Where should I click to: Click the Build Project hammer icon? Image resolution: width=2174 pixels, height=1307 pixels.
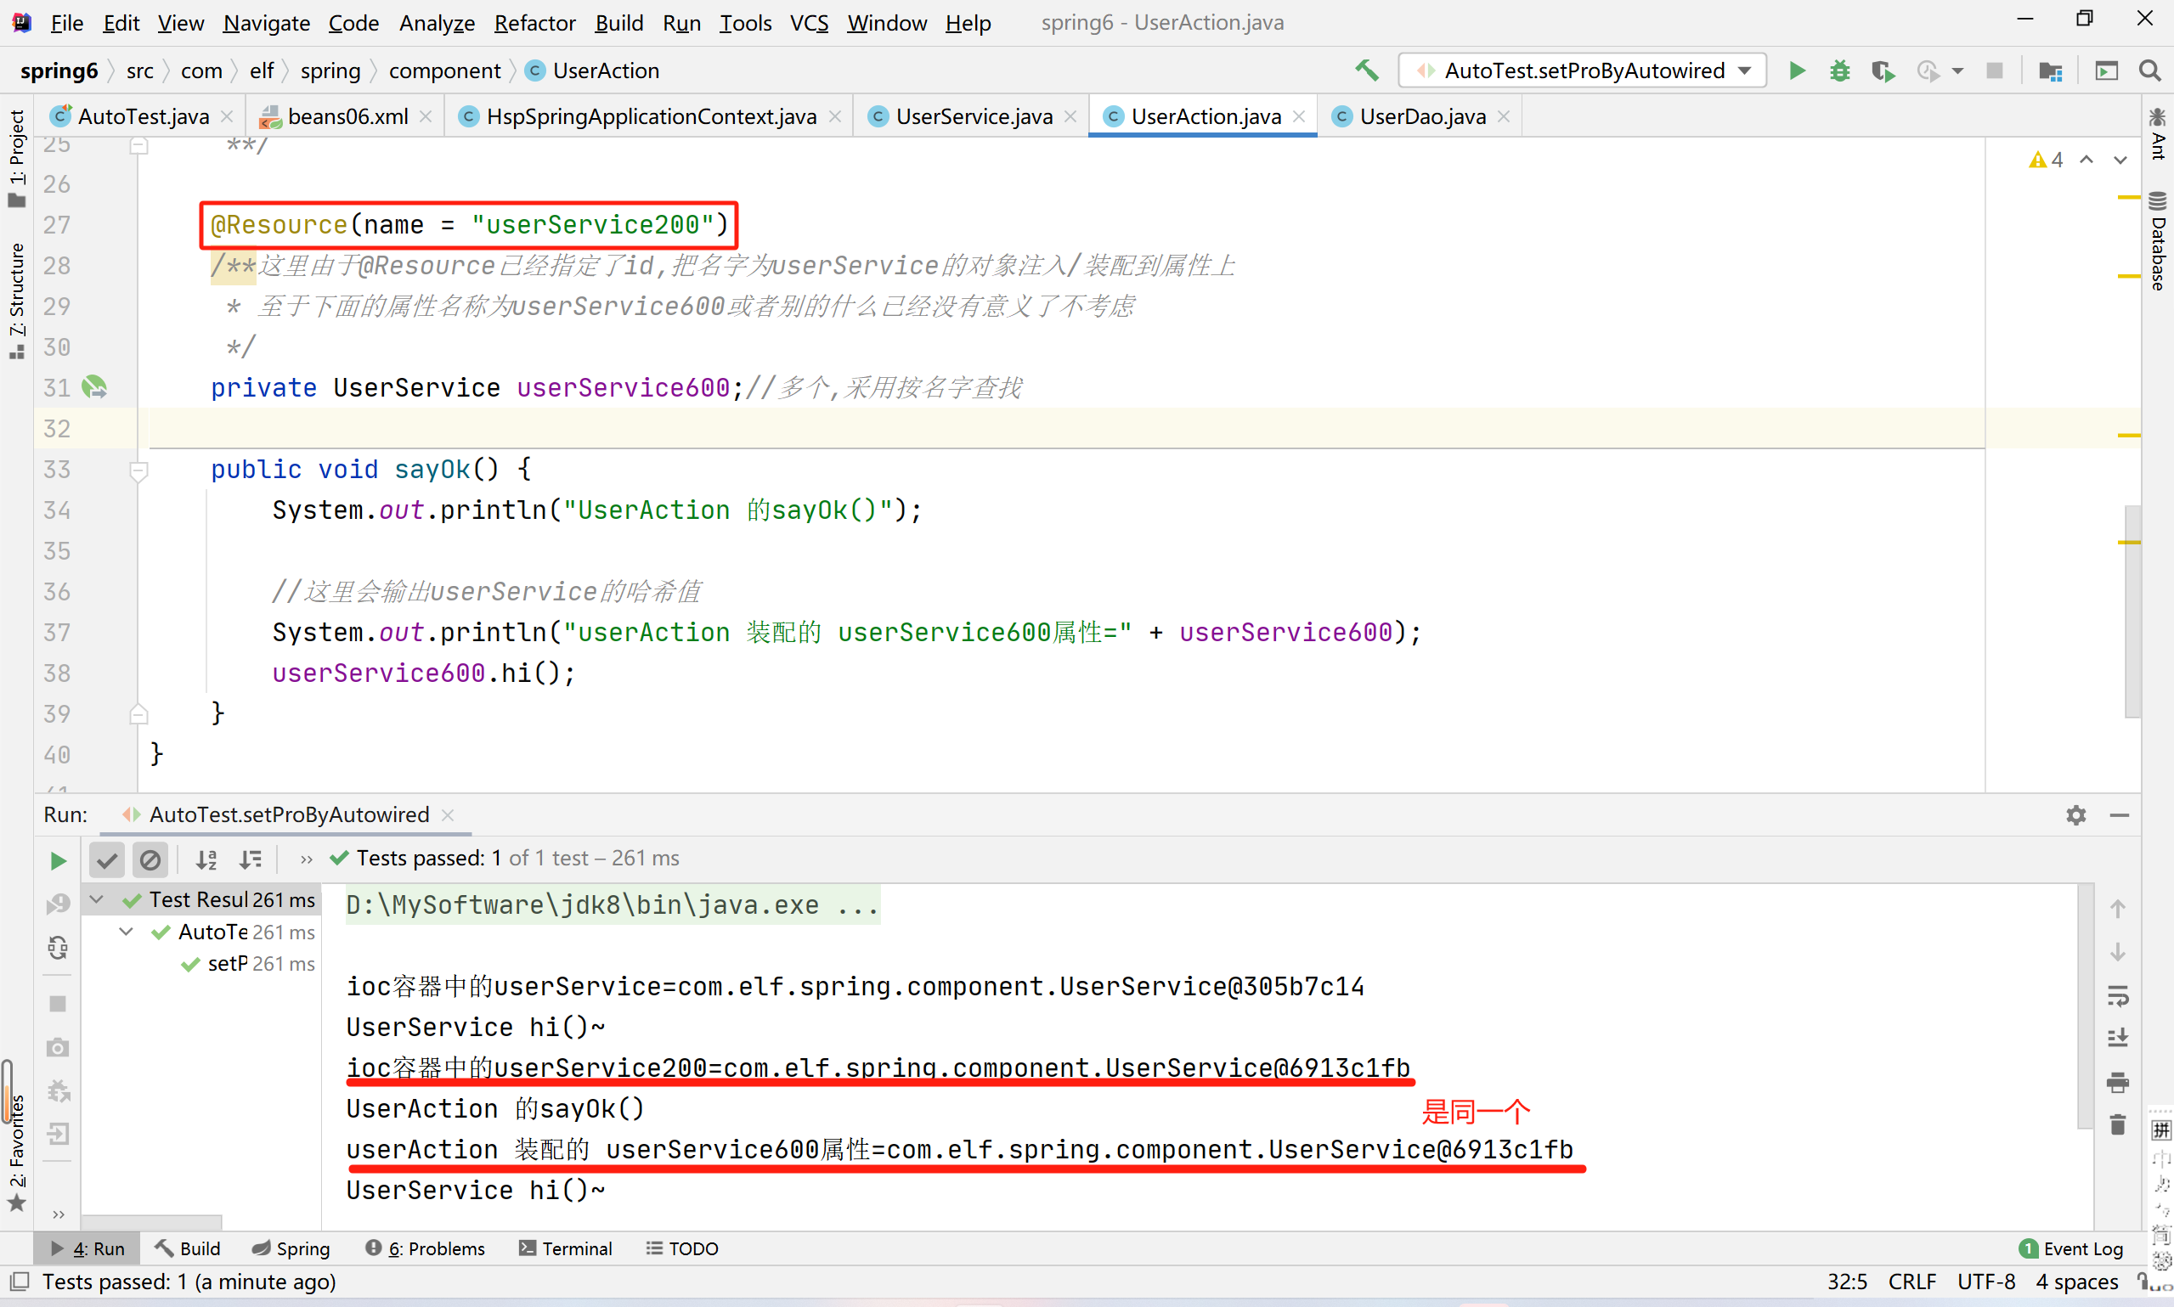(x=1366, y=70)
